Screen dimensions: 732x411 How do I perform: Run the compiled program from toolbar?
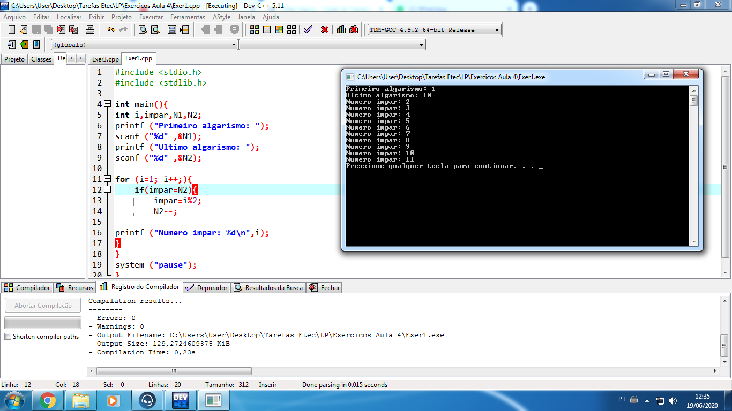(266, 29)
